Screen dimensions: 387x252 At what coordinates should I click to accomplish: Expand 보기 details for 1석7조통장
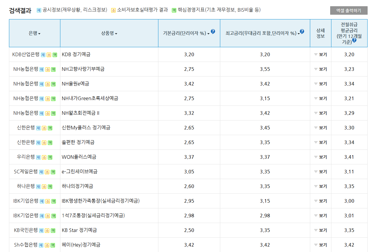tap(321, 216)
